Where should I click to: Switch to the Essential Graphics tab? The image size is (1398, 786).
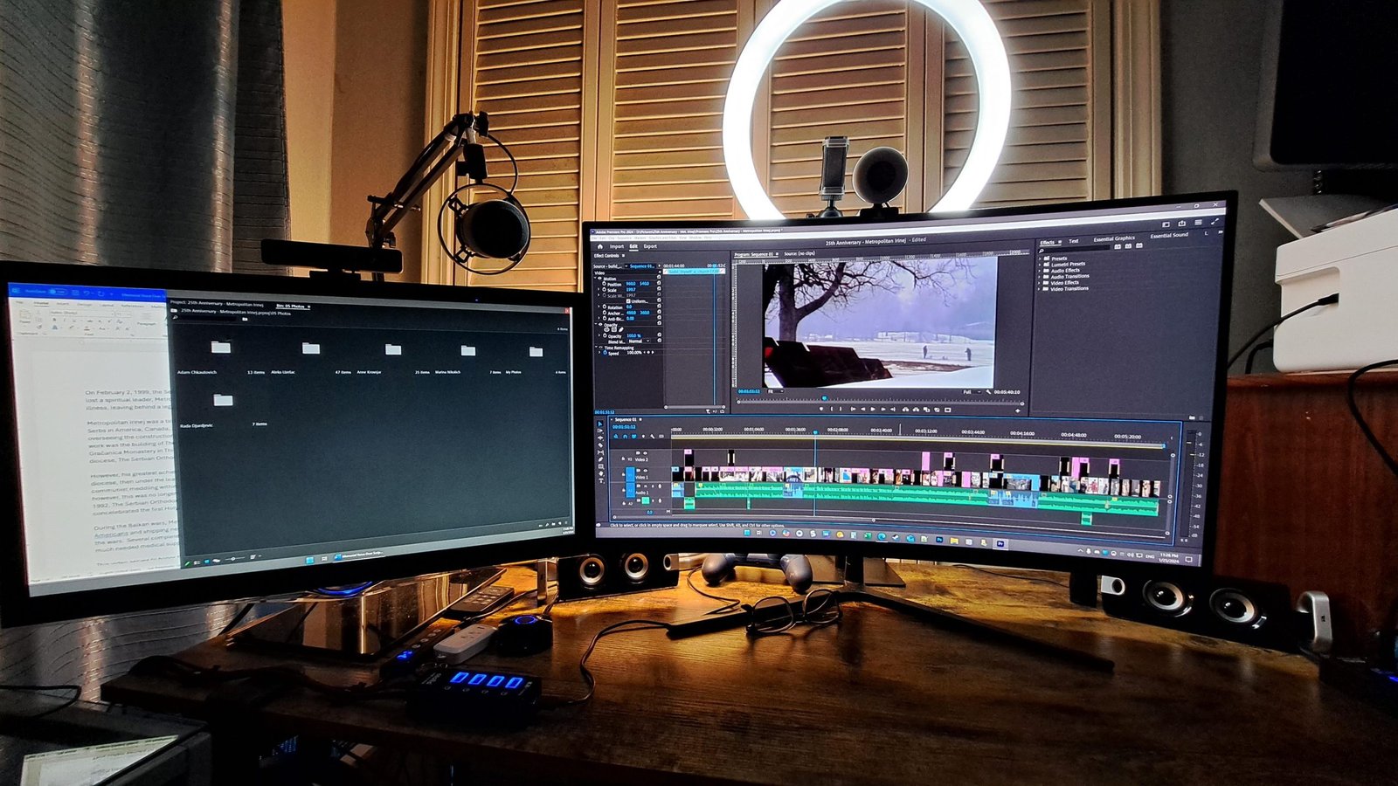(1114, 238)
